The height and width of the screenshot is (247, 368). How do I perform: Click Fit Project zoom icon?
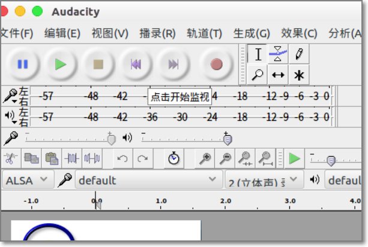pos(265,158)
